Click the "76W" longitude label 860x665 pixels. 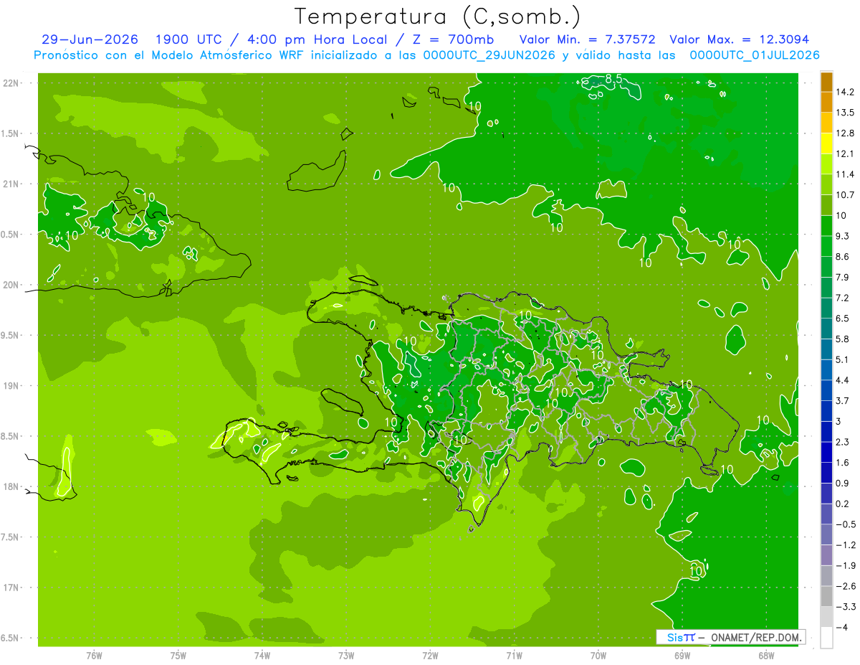pyautogui.click(x=94, y=655)
